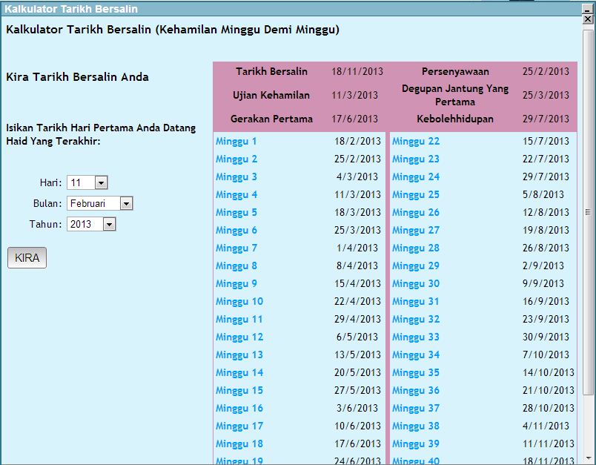Select the Minggu 25 date 5/8/2013

pos(543,194)
